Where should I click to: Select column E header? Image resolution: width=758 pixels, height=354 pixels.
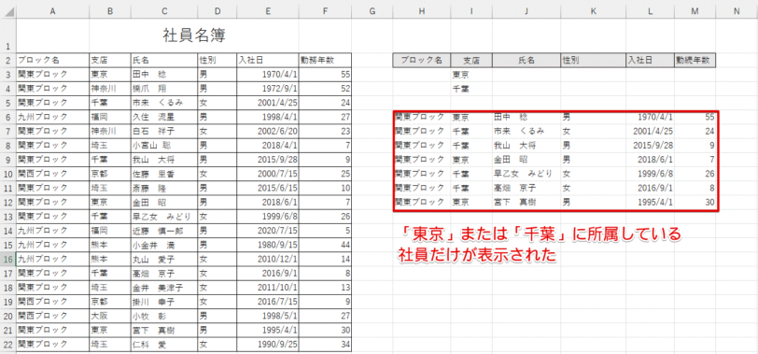click(x=267, y=11)
